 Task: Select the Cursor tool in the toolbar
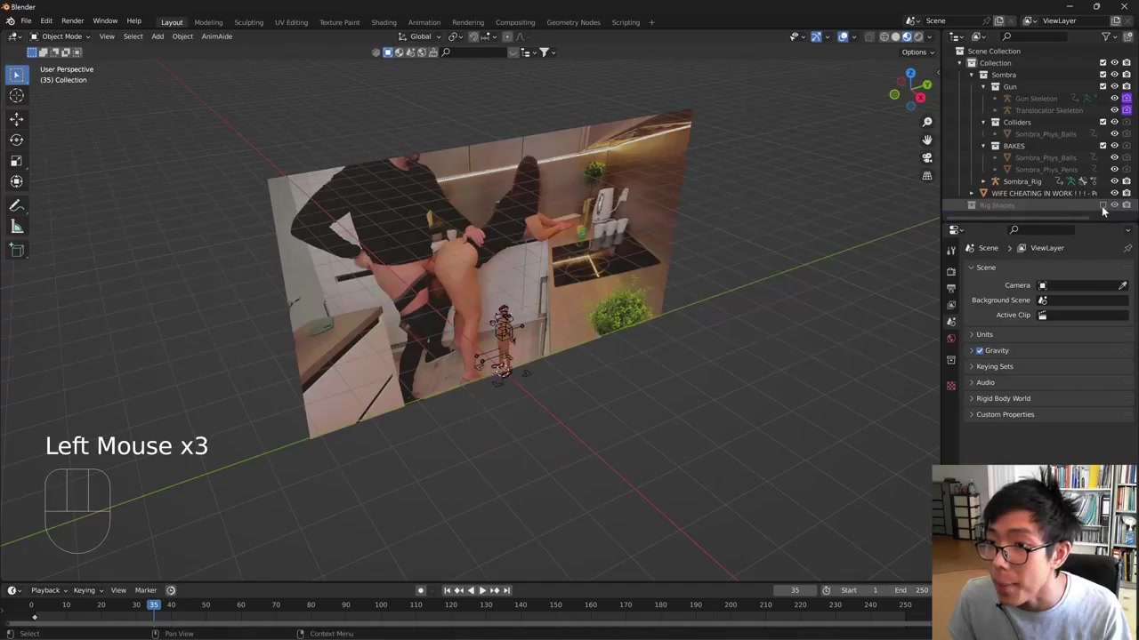tap(16, 96)
